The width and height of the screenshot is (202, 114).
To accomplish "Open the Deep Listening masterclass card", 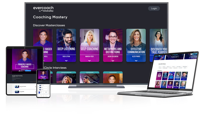I will pyautogui.click(x=66, y=45).
